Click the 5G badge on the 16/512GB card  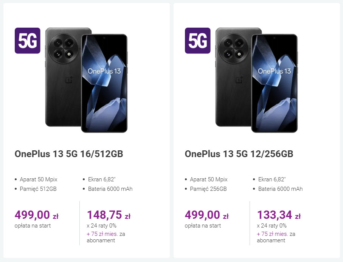tap(27, 41)
